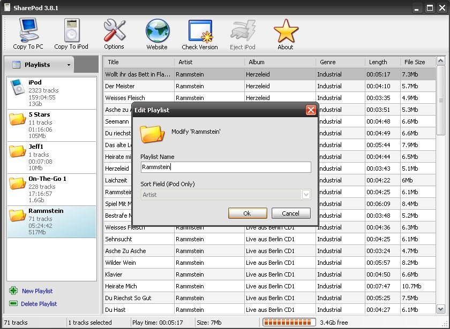
Task: Click the 5 Stars playlist folder icon
Action: coord(17,119)
